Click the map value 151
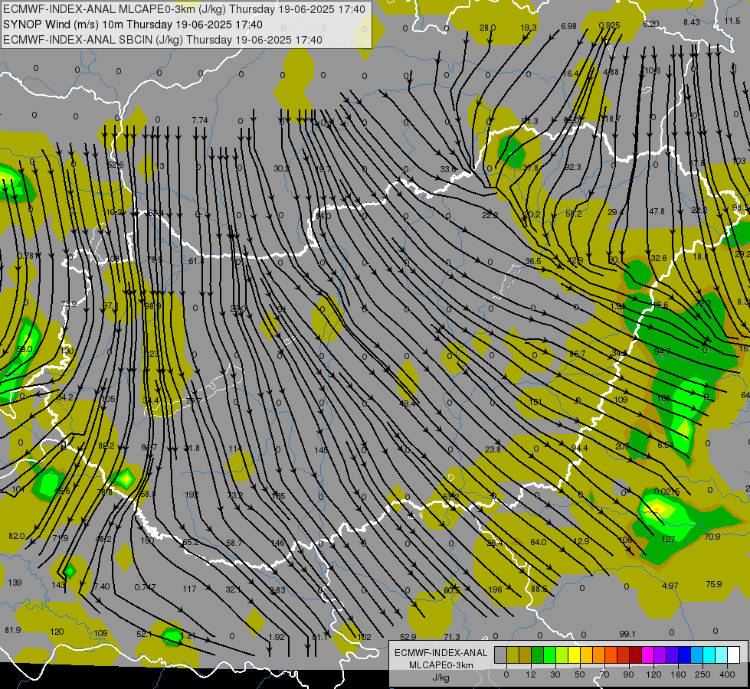Viewport: 750px width, 689px height. (535, 402)
